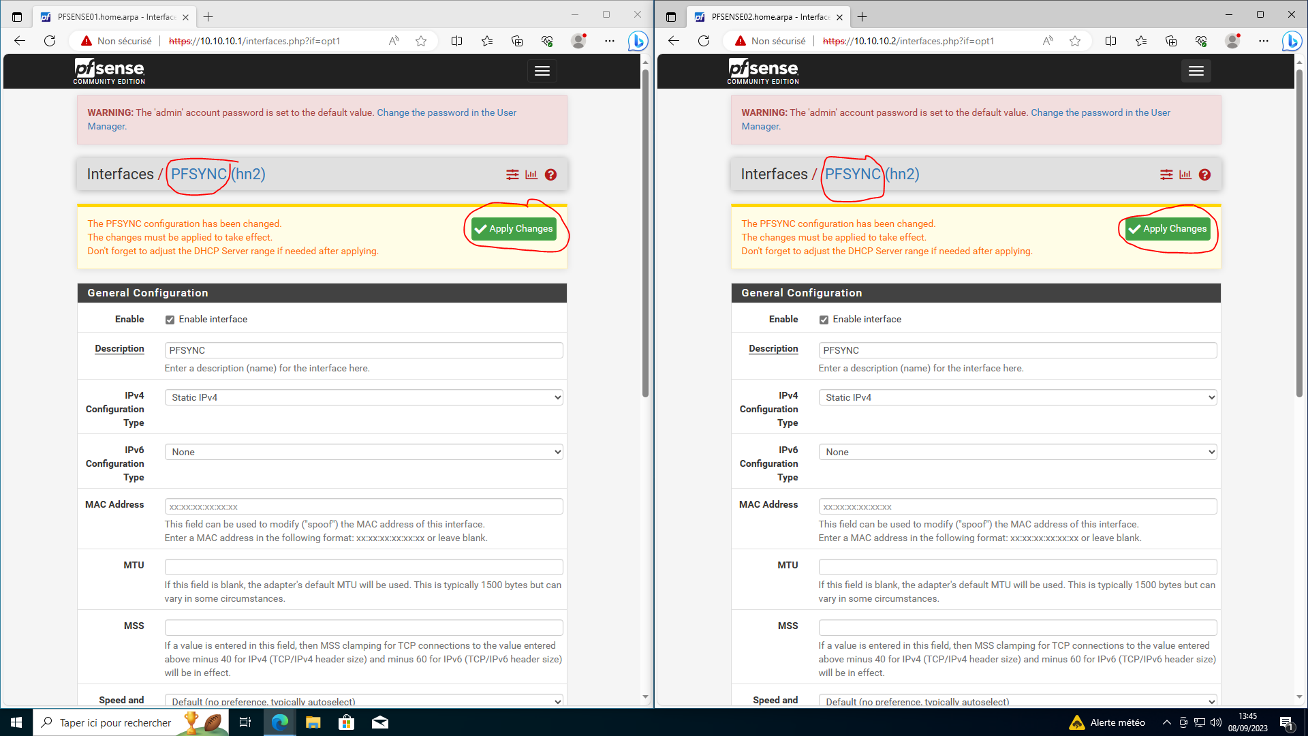
Task: Click the left window vertical scrollbar
Action: [x=645, y=232]
